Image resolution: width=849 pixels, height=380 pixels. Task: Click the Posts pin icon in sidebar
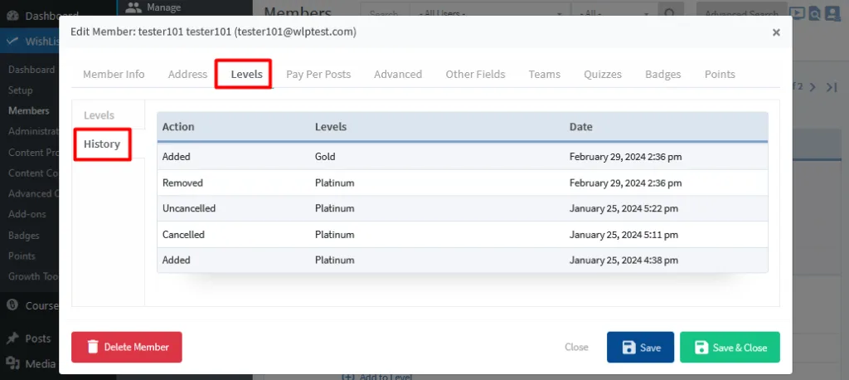[x=12, y=339]
